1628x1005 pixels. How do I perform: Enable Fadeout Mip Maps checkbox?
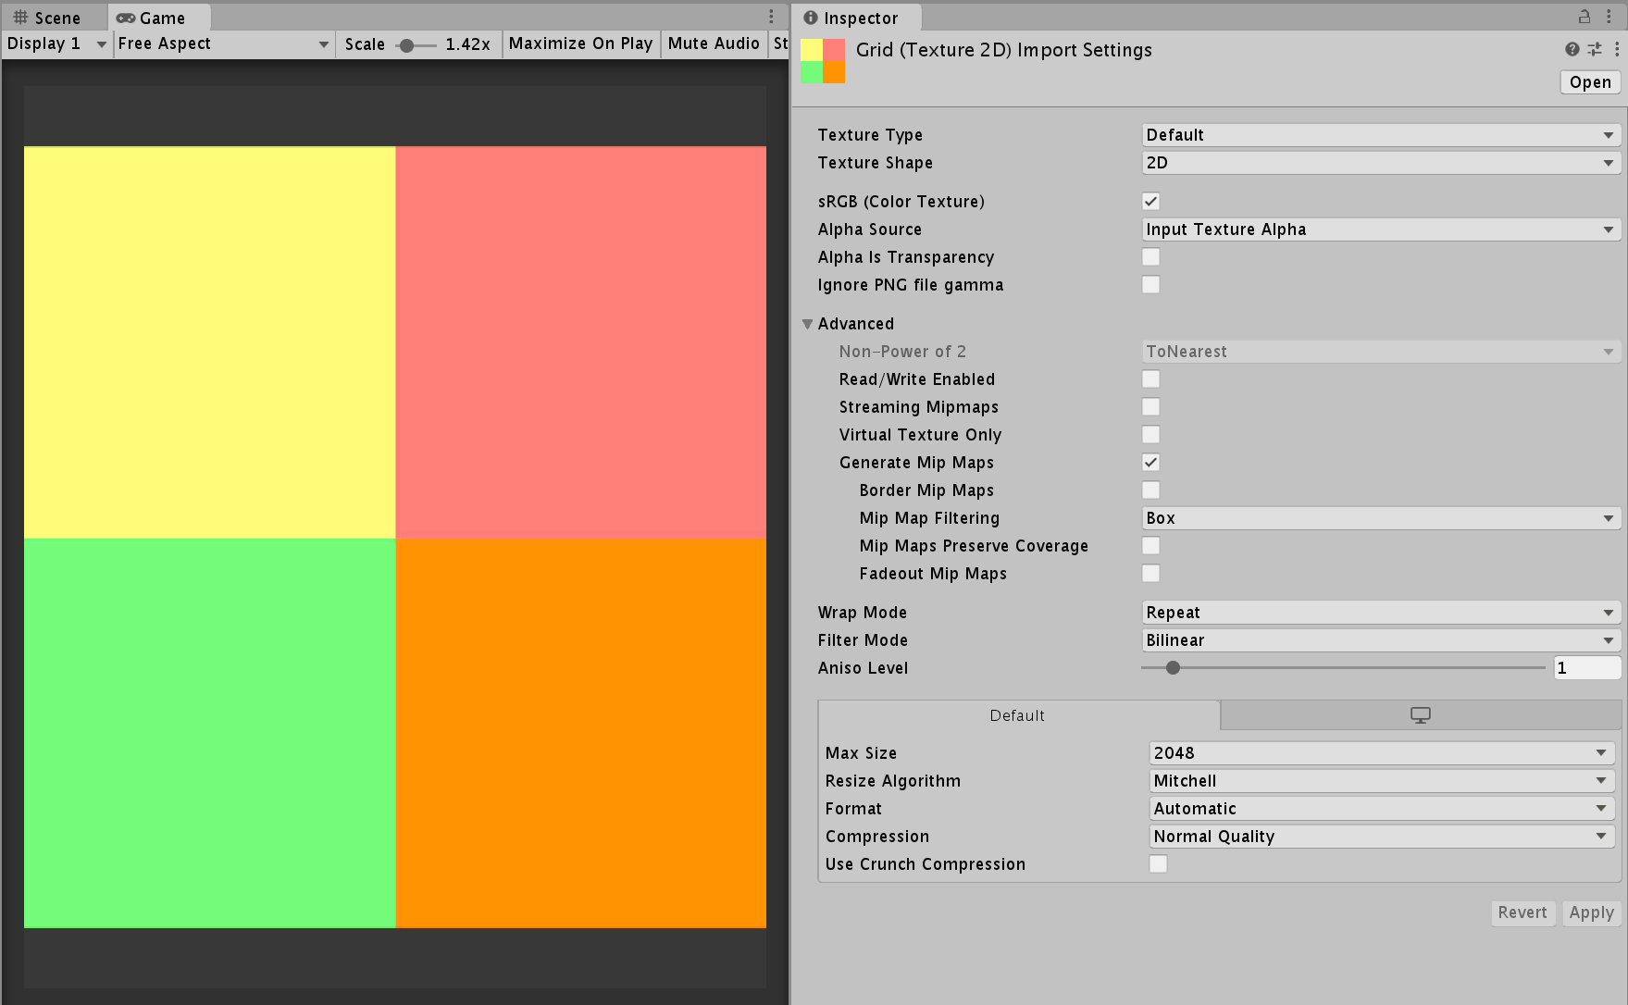tap(1150, 574)
